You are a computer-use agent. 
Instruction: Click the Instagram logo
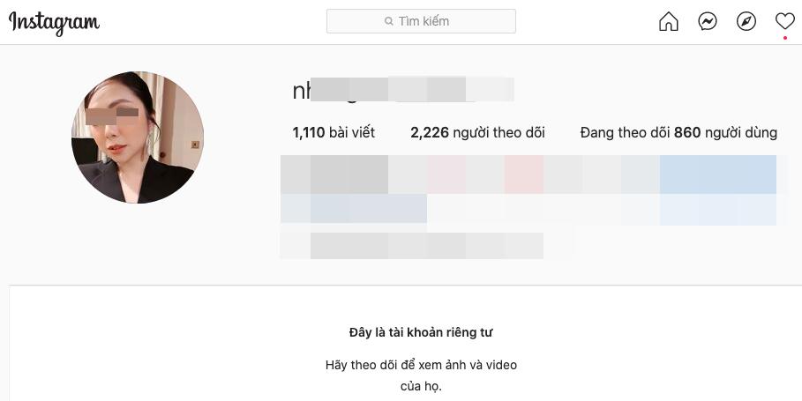point(54,23)
